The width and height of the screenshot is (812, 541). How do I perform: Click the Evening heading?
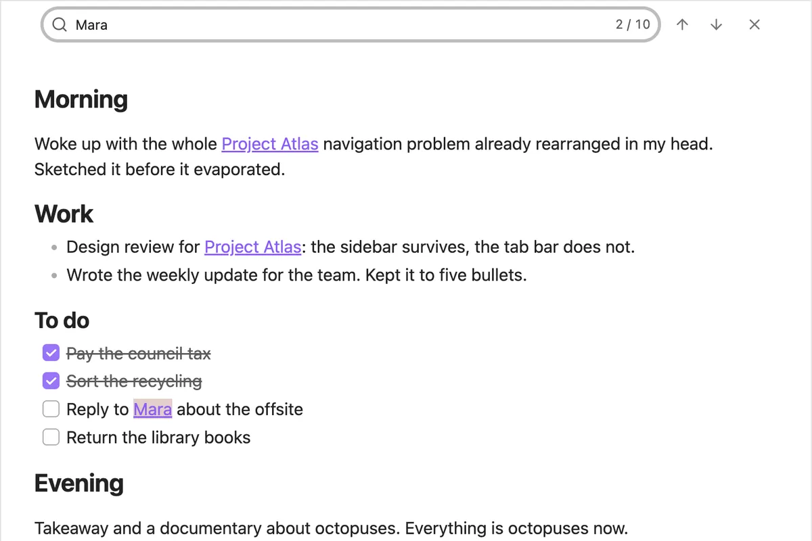tap(79, 484)
